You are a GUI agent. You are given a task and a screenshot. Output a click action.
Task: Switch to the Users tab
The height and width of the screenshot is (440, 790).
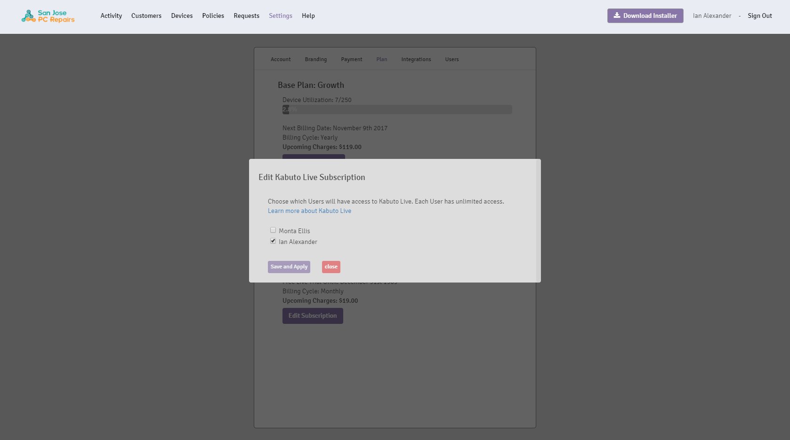pos(452,59)
